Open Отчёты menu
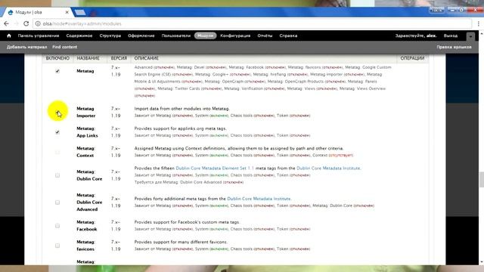The image size is (484, 272). [265, 36]
